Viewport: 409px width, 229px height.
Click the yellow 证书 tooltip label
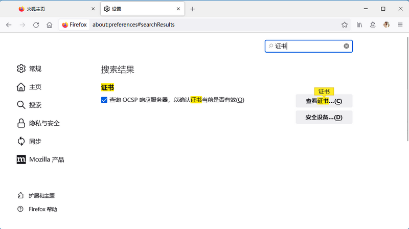point(324,91)
